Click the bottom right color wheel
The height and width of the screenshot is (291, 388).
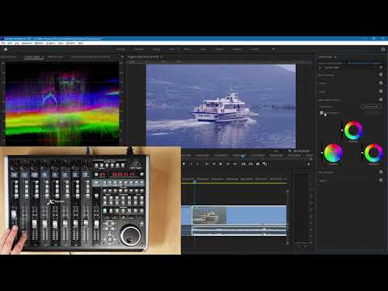(x=373, y=153)
